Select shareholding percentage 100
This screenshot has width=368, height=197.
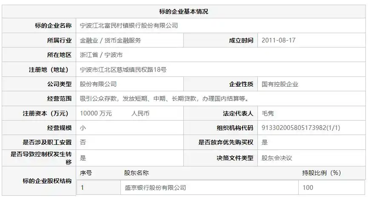point(308,187)
